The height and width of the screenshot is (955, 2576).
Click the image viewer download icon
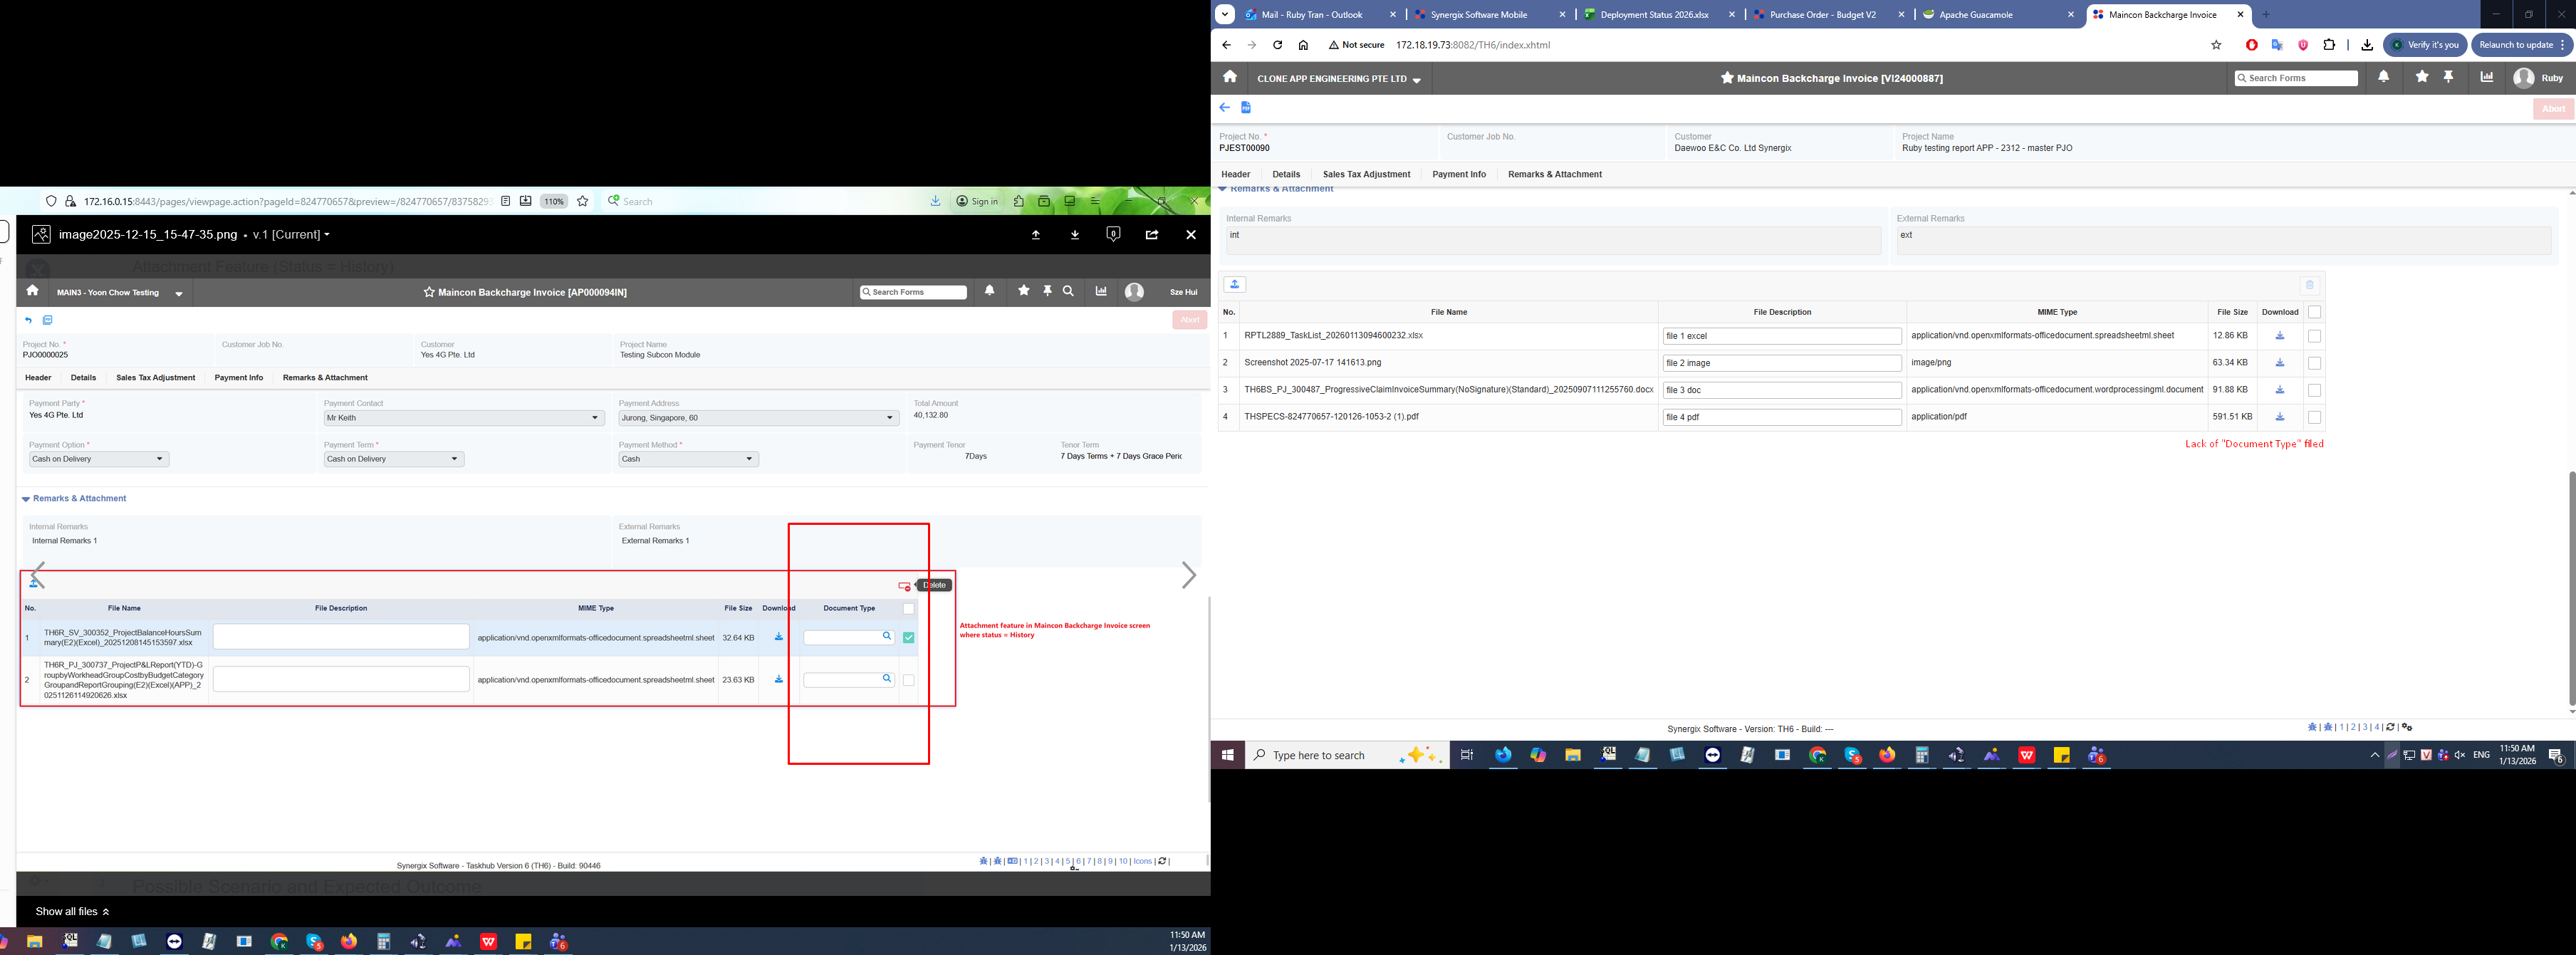1074,235
